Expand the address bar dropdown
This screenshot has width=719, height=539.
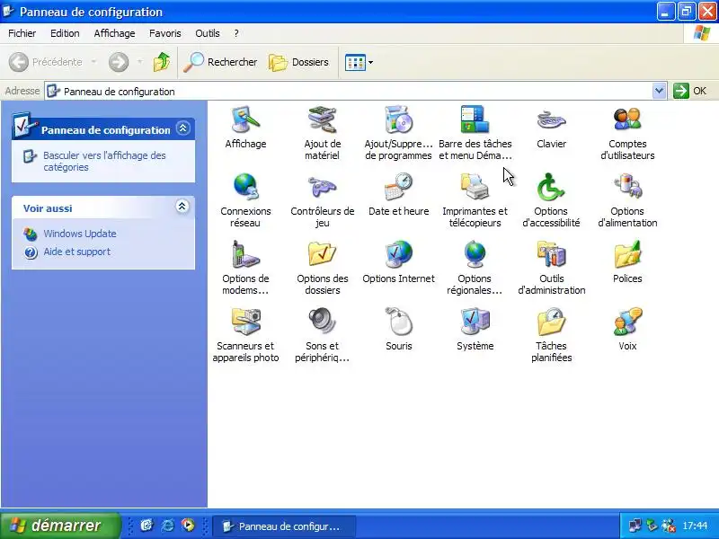pos(659,91)
